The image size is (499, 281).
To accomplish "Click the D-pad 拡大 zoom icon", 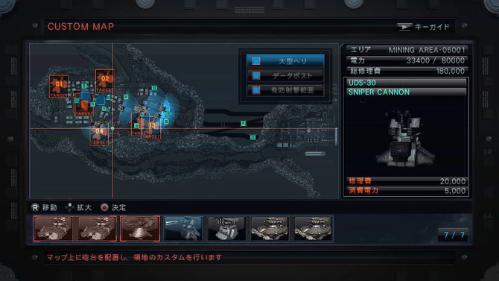I will click(69, 207).
